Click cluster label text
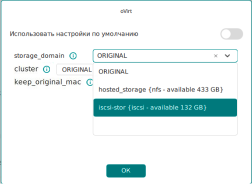 point(26,69)
